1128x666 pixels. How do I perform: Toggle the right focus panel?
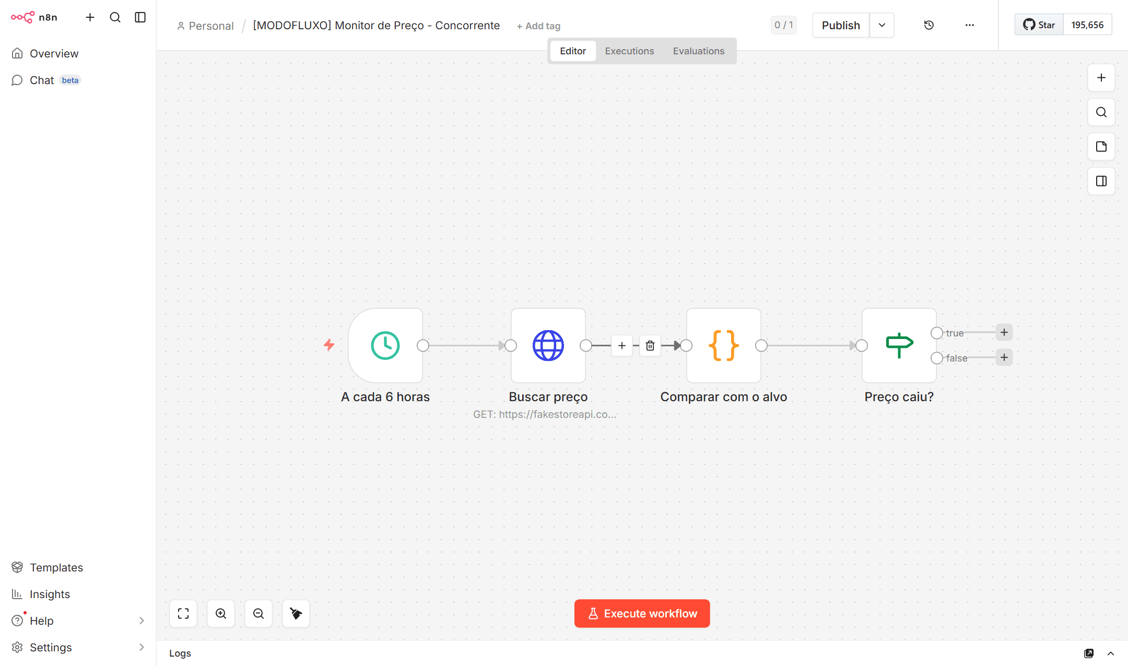[x=1101, y=181]
